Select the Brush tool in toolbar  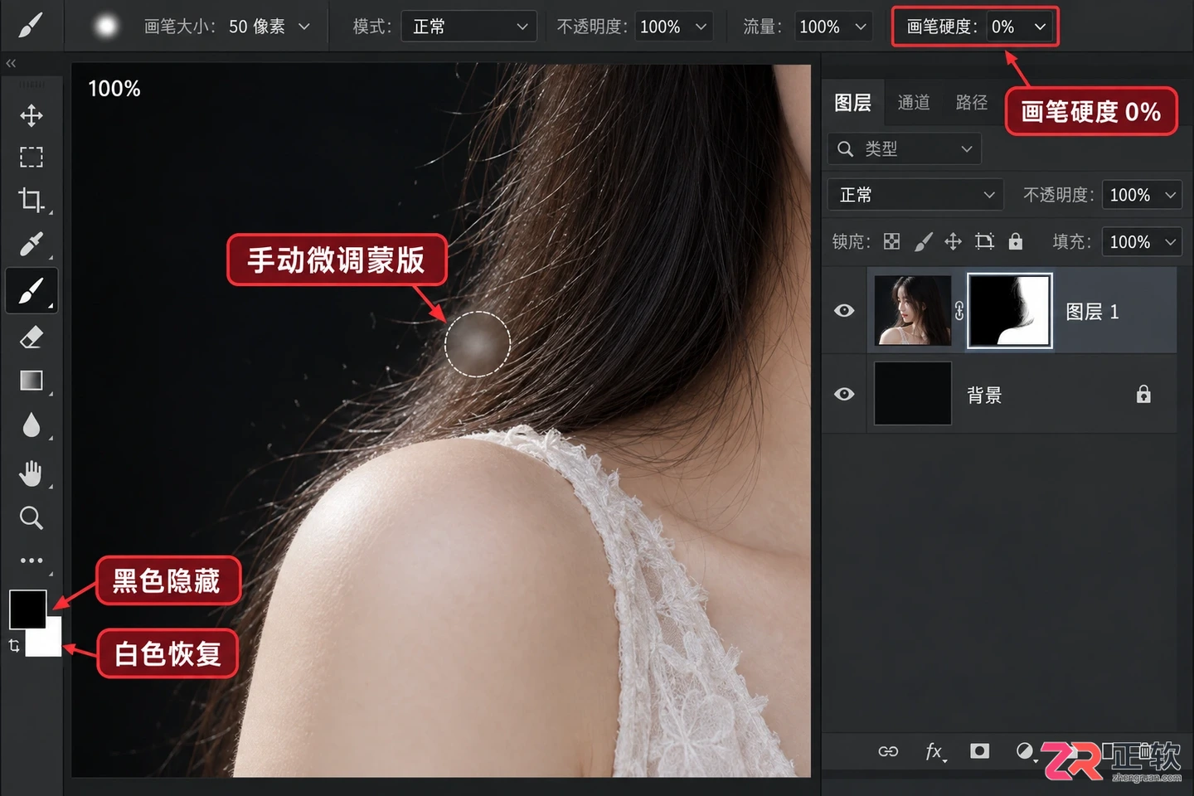coord(32,291)
